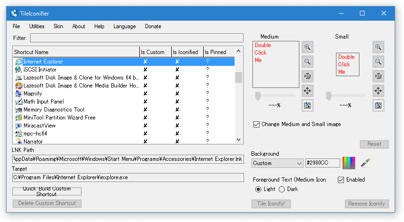The height and width of the screenshot is (222, 404).
Task: Click the Reset button
Action: click(x=374, y=144)
